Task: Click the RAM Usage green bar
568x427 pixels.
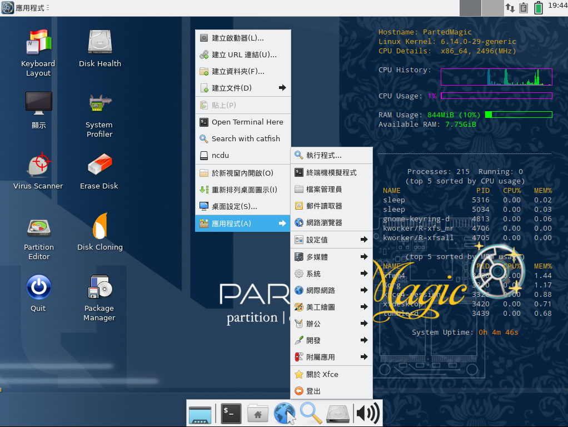Action: (519, 115)
